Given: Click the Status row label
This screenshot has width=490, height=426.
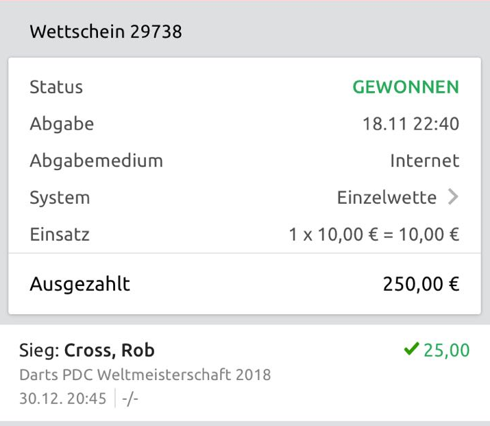Looking at the screenshot, I should click(56, 87).
